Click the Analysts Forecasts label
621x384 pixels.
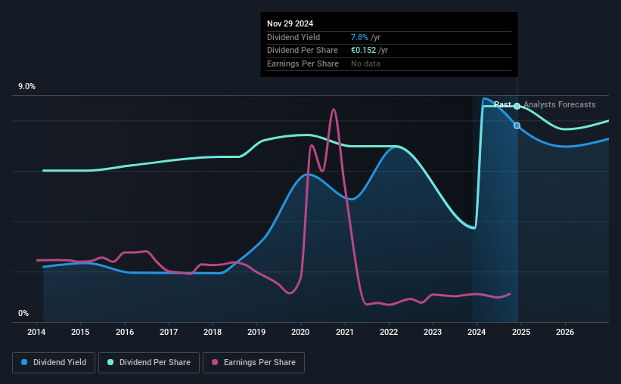[x=560, y=104]
